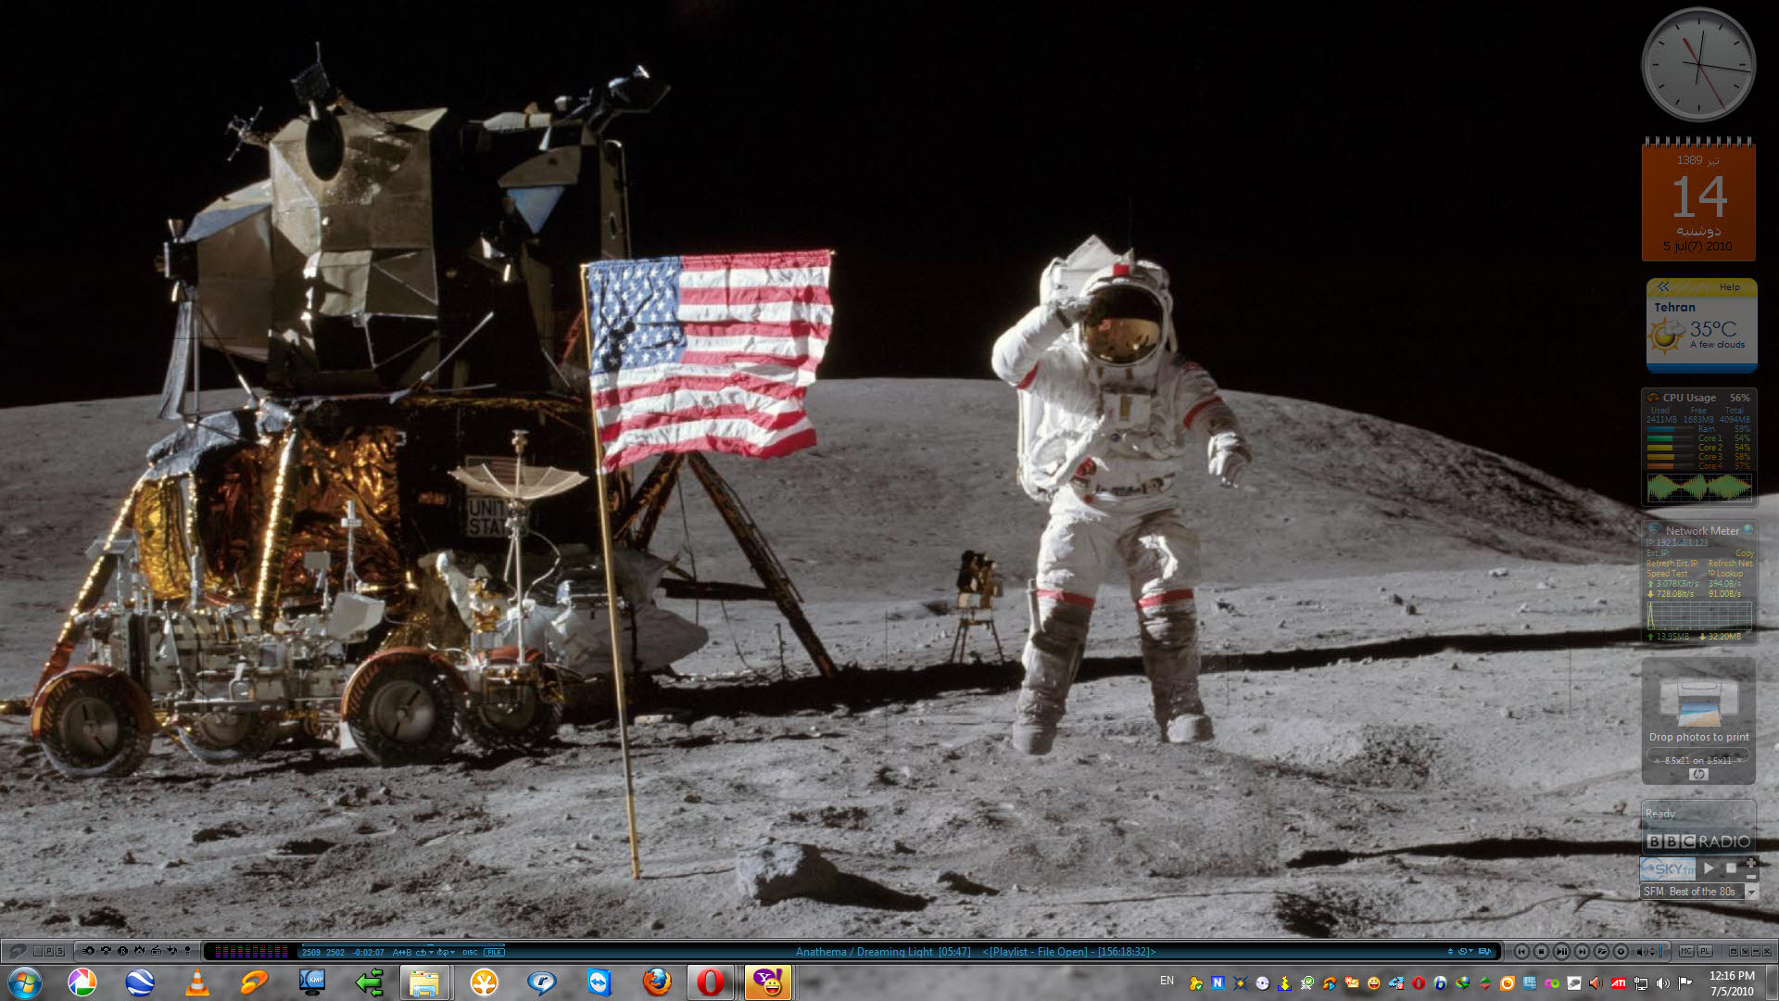
Task: Decrease radio gadget volume with minus
Action: (1751, 877)
